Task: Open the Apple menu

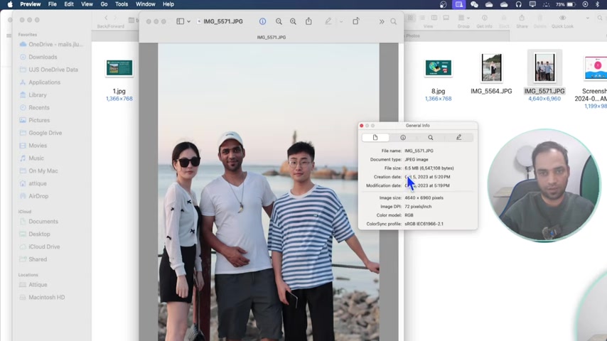Action: click(x=10, y=4)
